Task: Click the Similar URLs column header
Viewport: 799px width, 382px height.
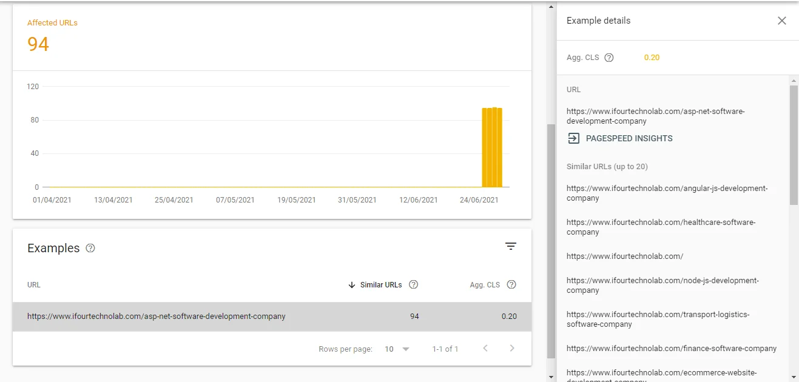Action: (x=381, y=285)
